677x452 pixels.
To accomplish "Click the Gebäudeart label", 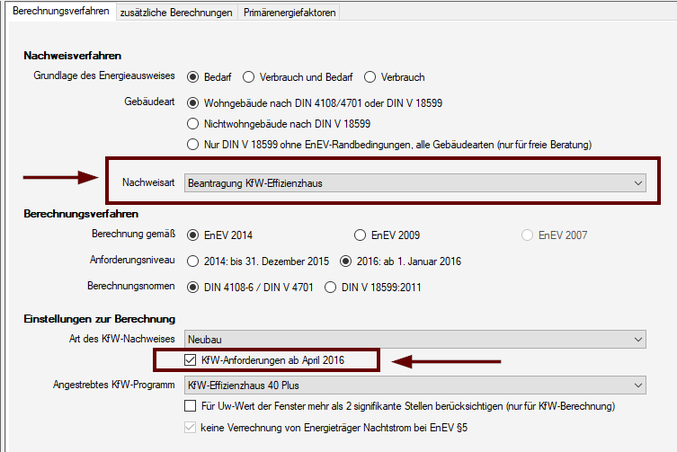I will coord(149,102).
